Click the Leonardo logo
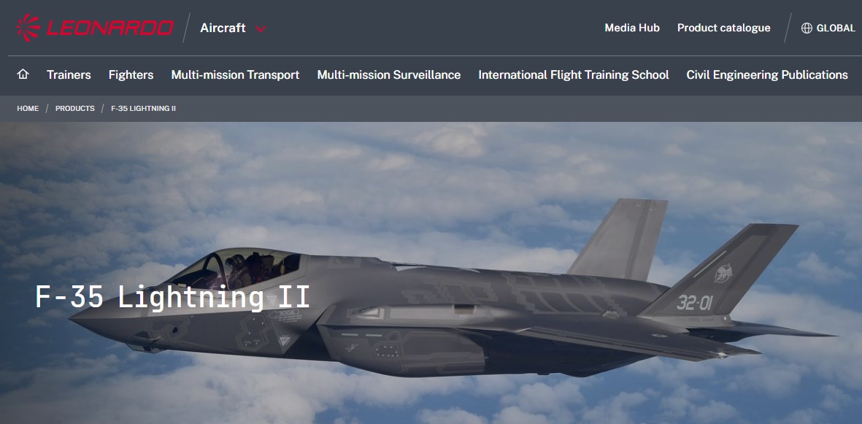 coord(95,28)
